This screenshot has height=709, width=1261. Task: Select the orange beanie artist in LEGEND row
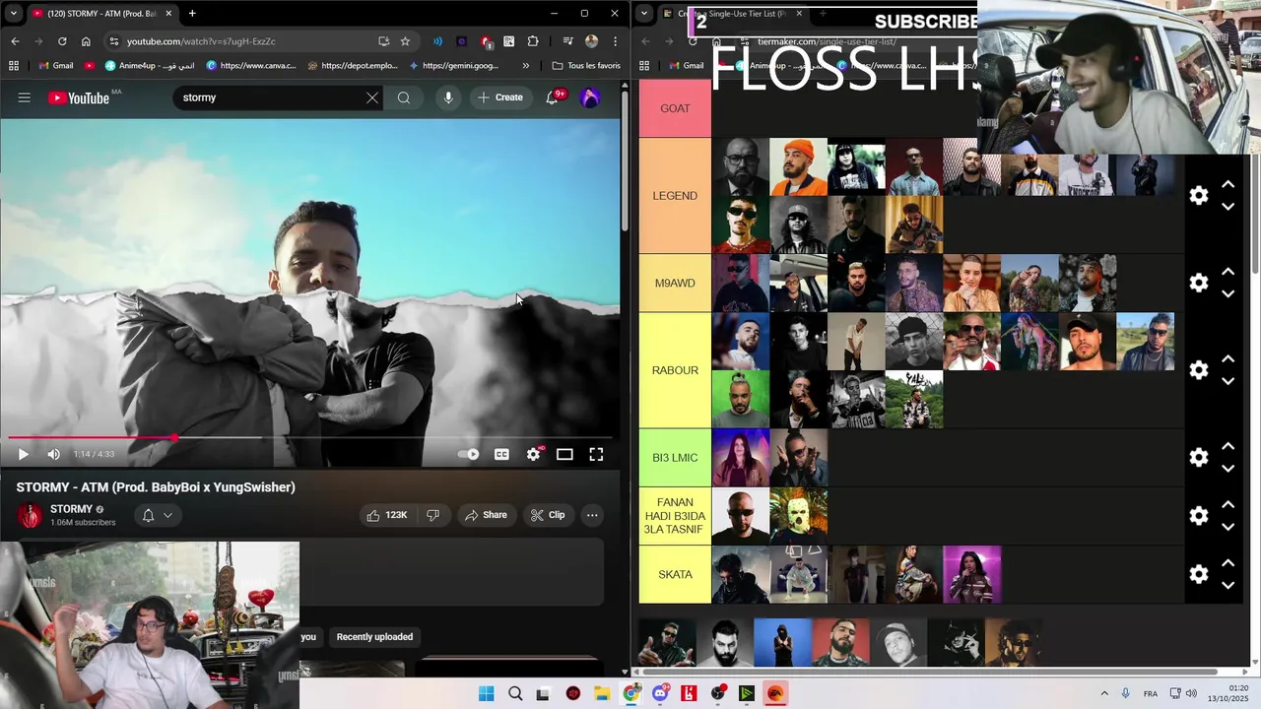(798, 167)
